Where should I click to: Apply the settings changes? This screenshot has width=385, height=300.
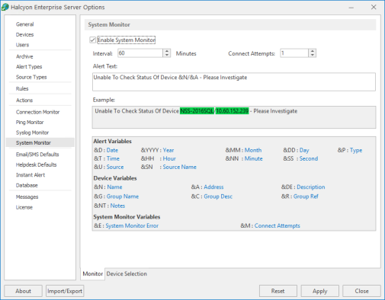tap(319, 291)
